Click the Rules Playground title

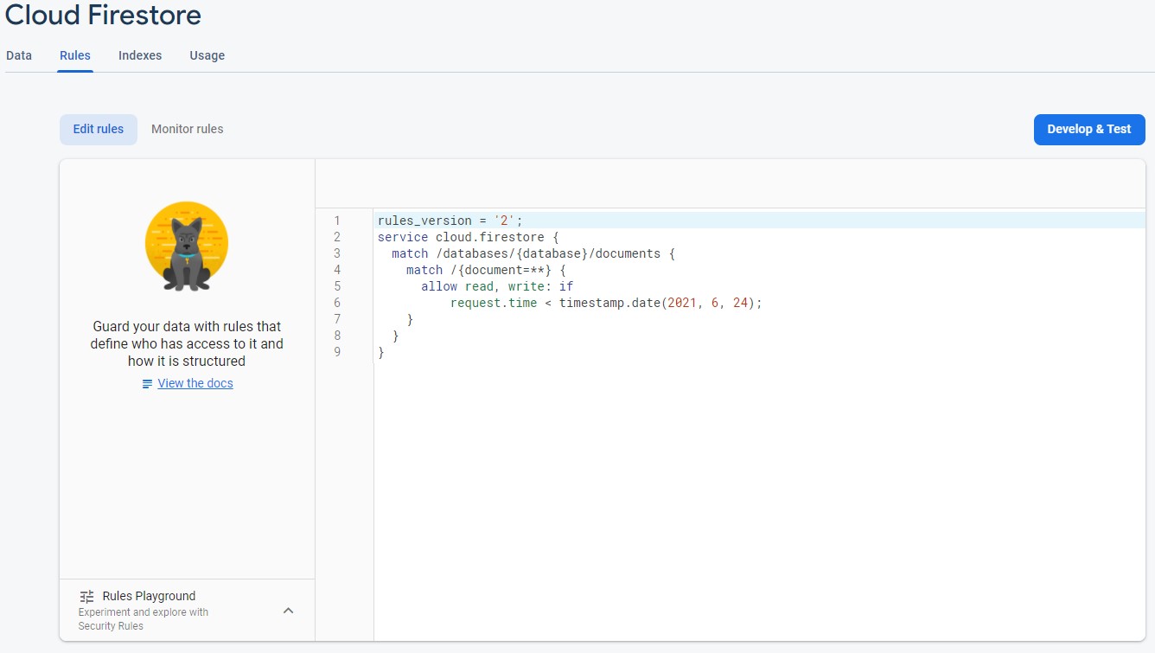[149, 596]
